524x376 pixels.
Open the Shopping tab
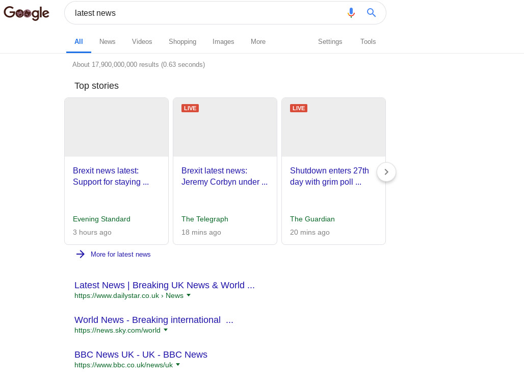(182, 42)
